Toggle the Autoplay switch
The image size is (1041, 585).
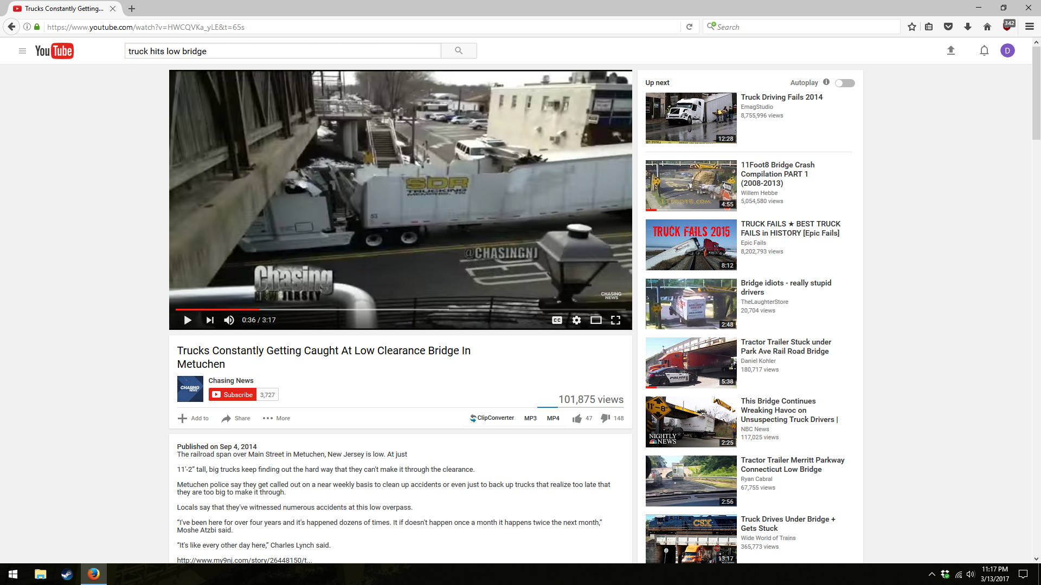coord(845,83)
